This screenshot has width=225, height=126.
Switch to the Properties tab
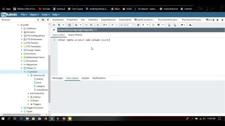point(72,20)
